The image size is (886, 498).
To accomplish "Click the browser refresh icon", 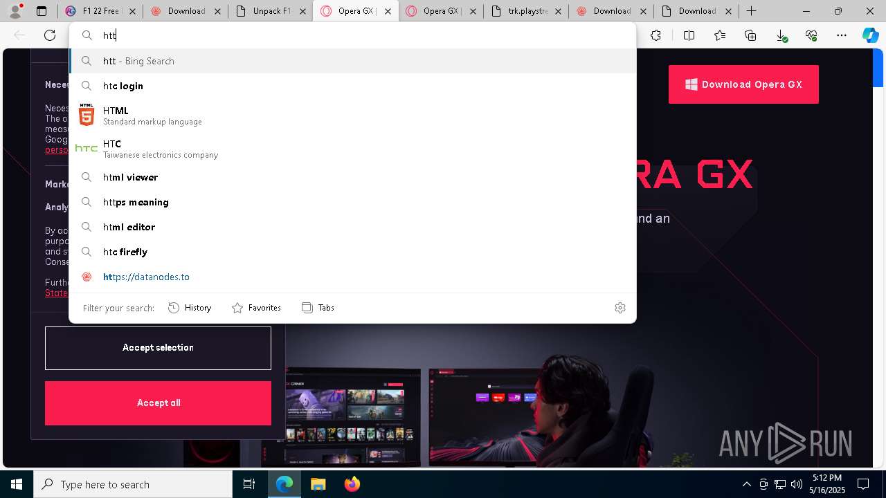I will (x=50, y=35).
